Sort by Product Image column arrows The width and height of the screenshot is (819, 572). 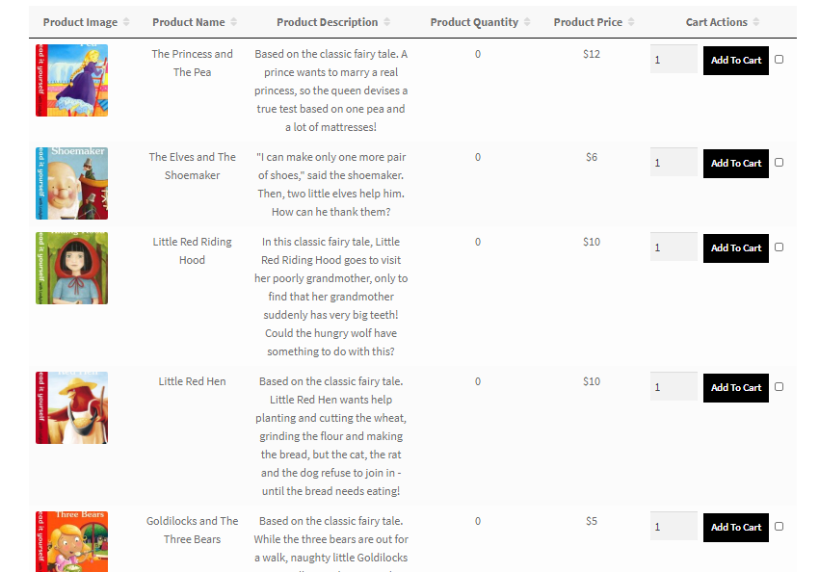tap(126, 22)
